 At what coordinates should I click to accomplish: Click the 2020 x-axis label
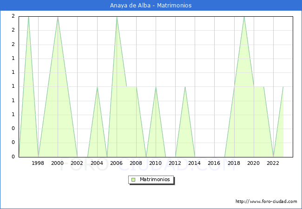point(254,163)
